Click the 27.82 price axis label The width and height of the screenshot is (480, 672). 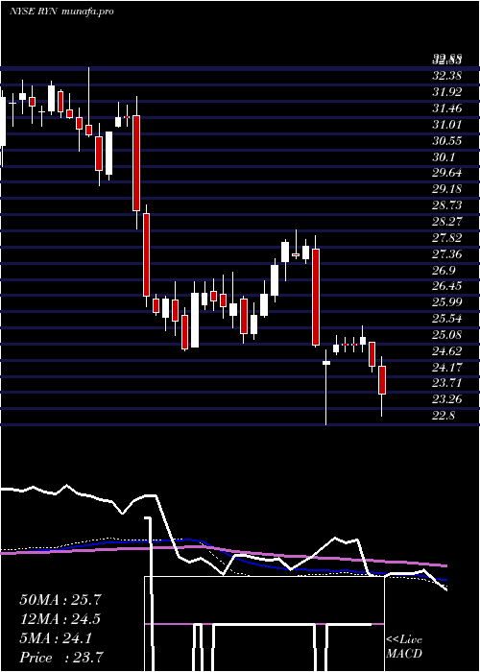446,238
